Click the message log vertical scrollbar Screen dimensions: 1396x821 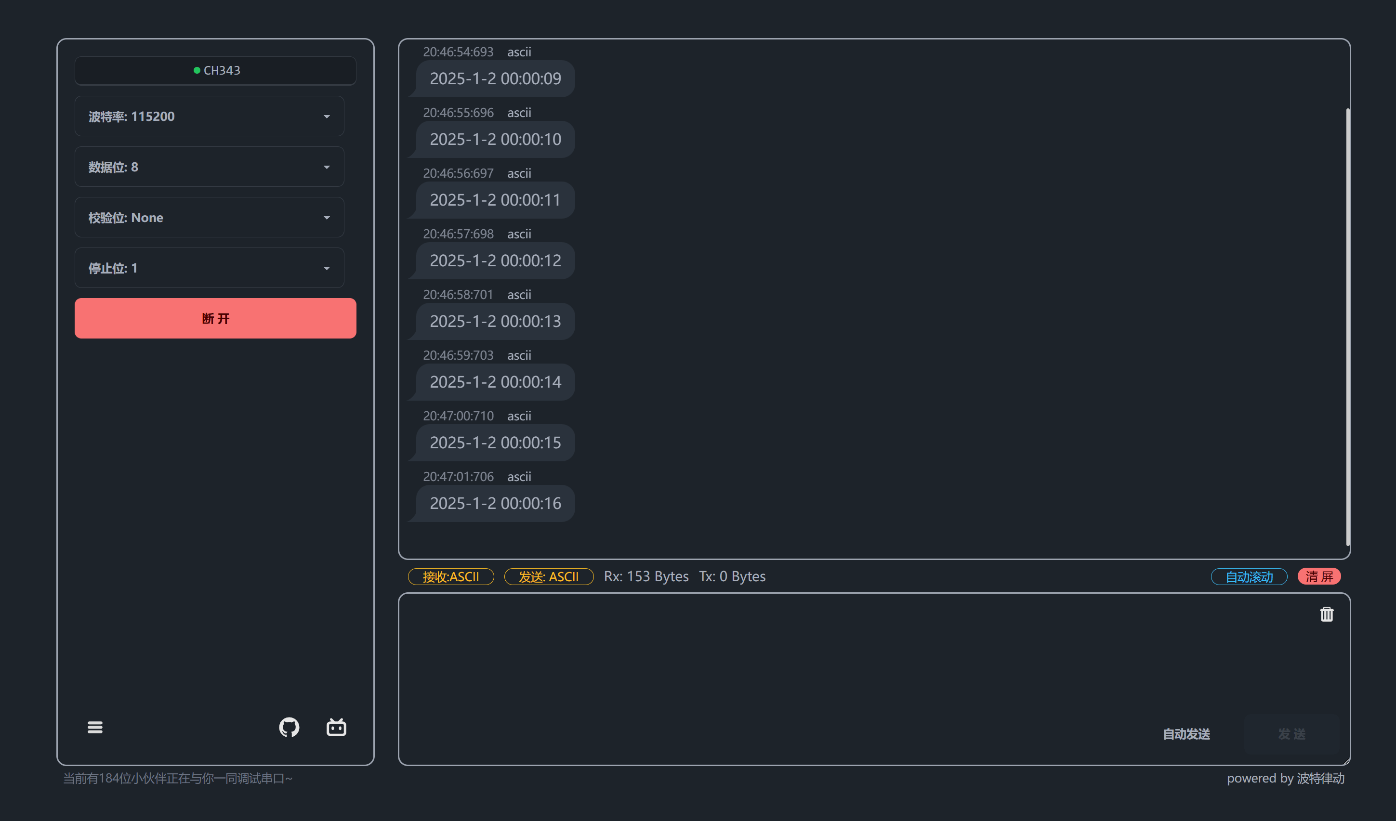(x=1347, y=326)
